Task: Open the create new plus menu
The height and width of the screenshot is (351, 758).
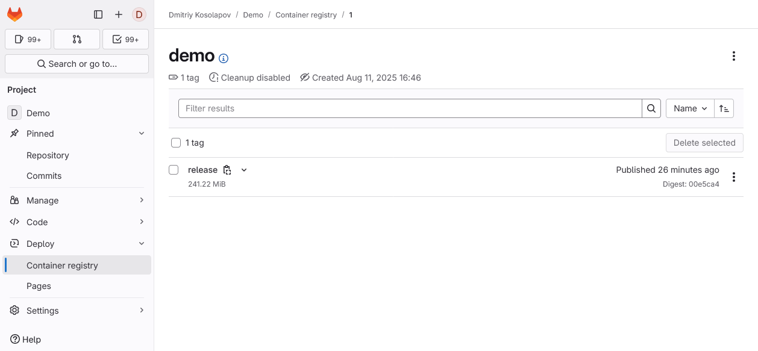Action: point(119,14)
